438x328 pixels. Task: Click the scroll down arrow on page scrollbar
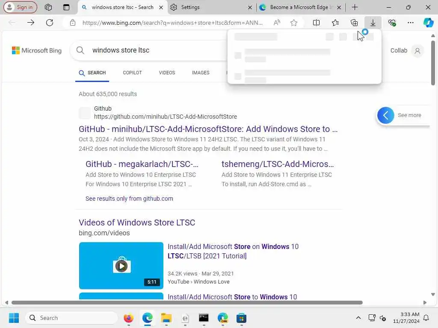point(433,295)
